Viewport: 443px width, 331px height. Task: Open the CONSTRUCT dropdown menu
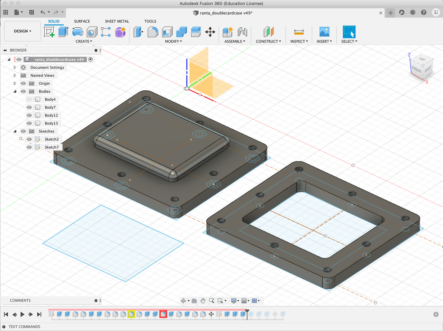pyautogui.click(x=268, y=42)
